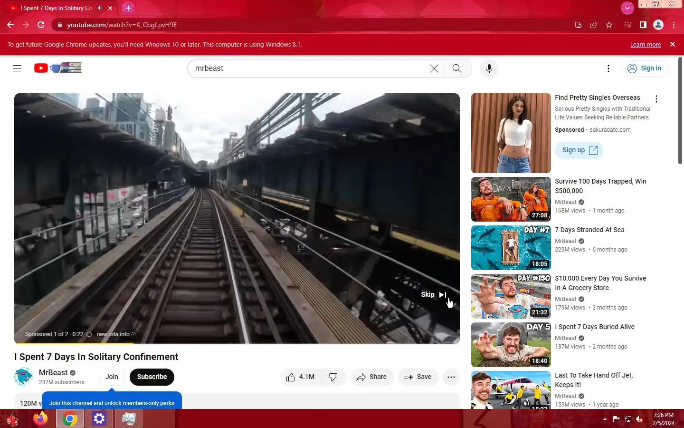The width and height of the screenshot is (684, 428).
Task: Go to the YouTube home logo
Action: pyautogui.click(x=57, y=68)
